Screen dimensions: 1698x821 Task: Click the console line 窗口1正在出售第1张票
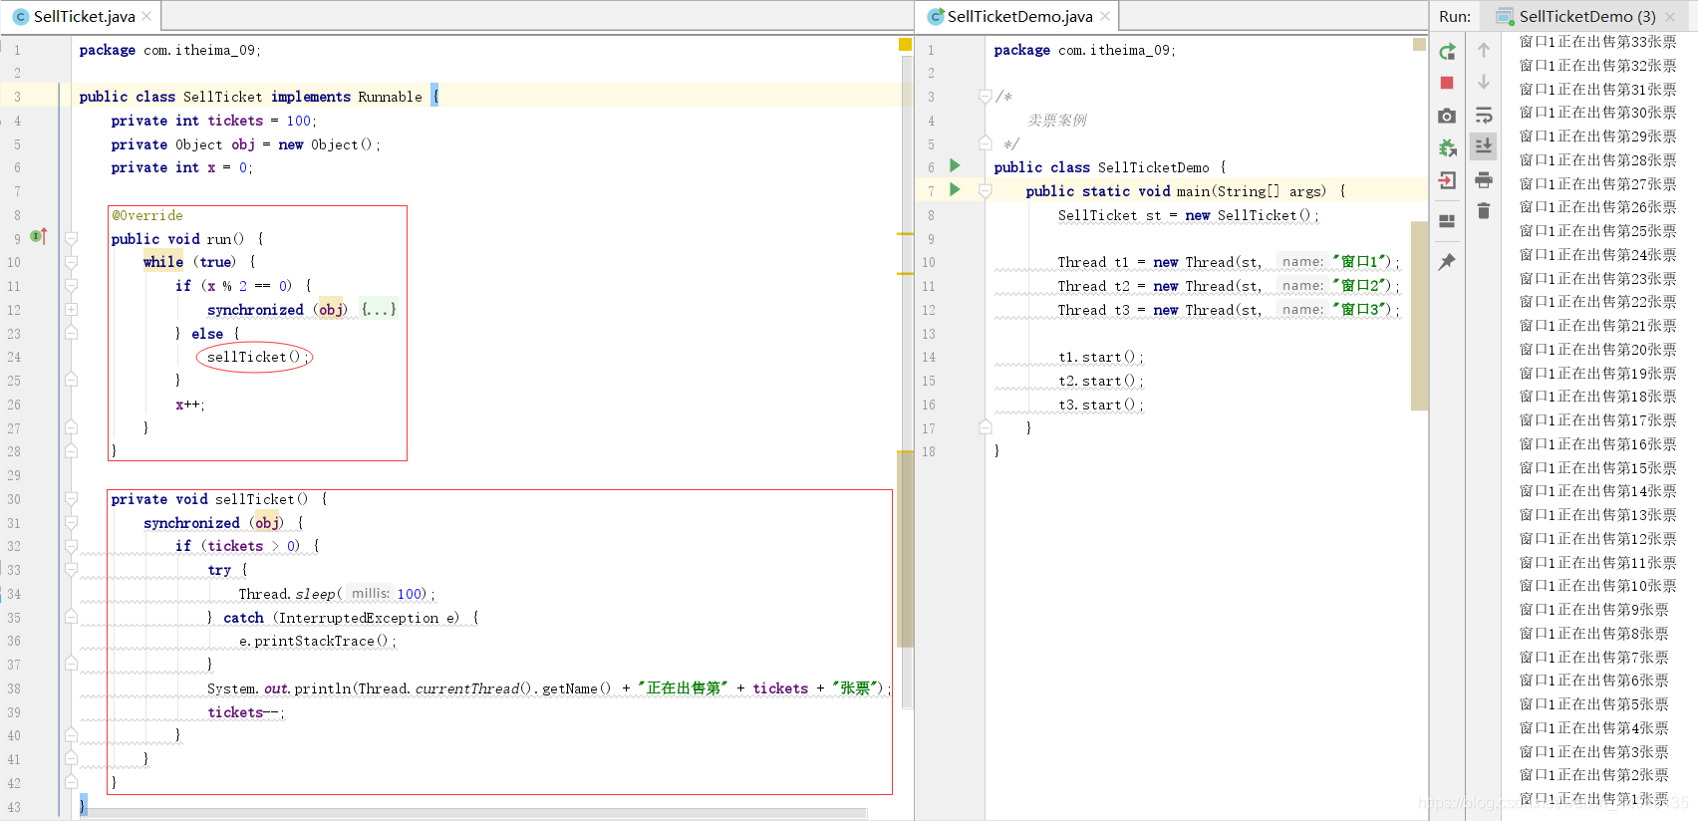point(1593,799)
